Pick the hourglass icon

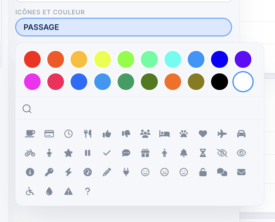point(203,153)
